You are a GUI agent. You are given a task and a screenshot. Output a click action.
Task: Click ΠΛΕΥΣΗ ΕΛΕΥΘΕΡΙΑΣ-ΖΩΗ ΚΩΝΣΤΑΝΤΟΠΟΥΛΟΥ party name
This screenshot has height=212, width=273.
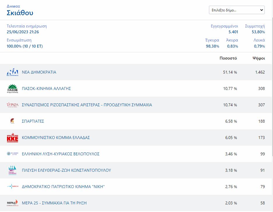[x=66, y=170]
